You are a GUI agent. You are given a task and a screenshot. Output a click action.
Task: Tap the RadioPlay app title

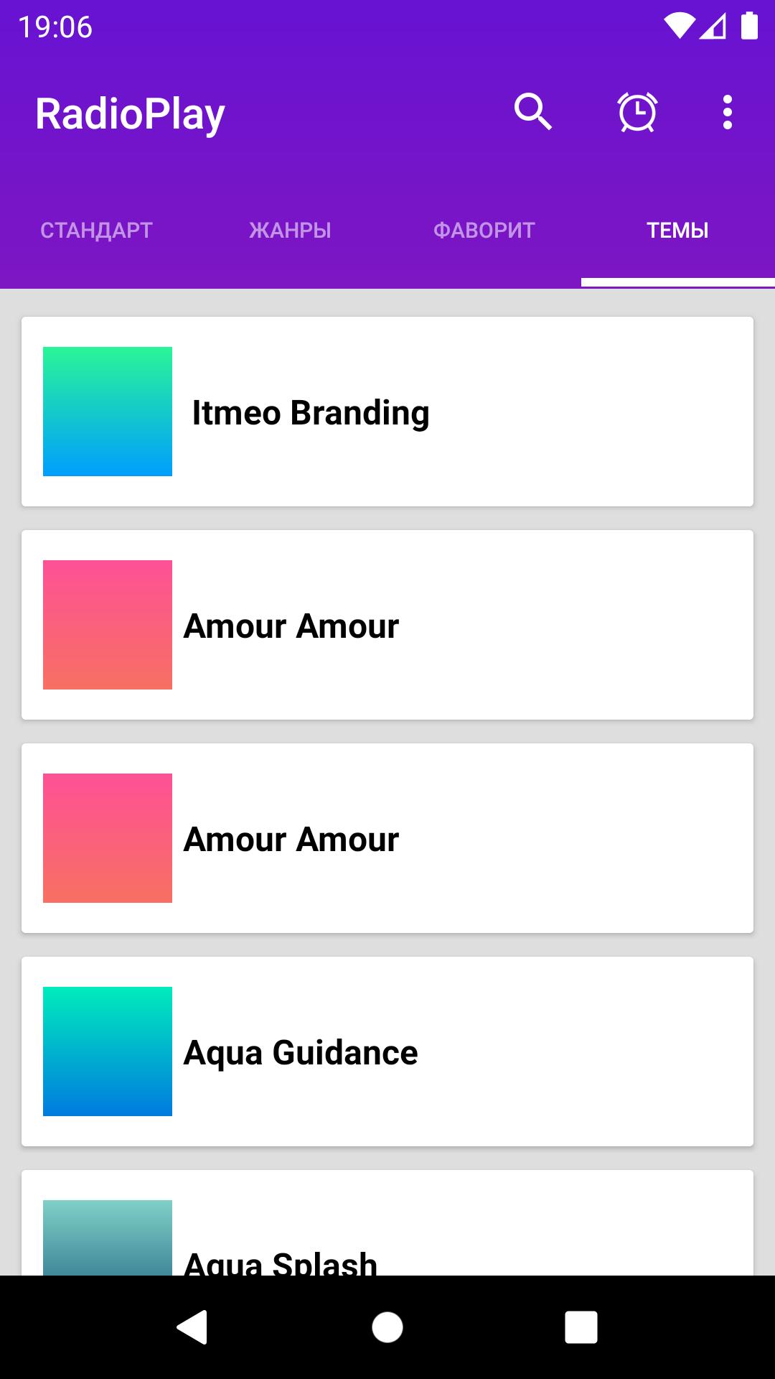pos(130,115)
